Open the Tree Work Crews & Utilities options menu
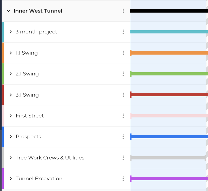 [123, 158]
